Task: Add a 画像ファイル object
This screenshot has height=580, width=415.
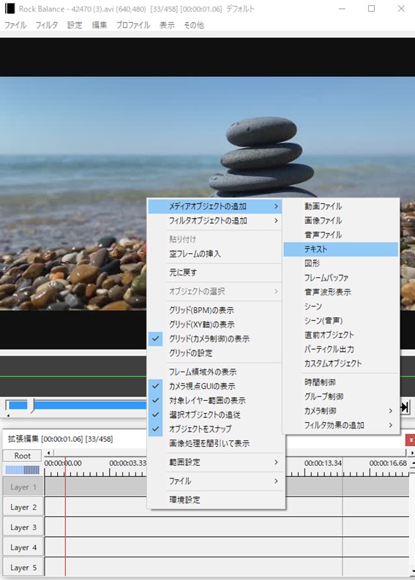Action: (x=341, y=221)
